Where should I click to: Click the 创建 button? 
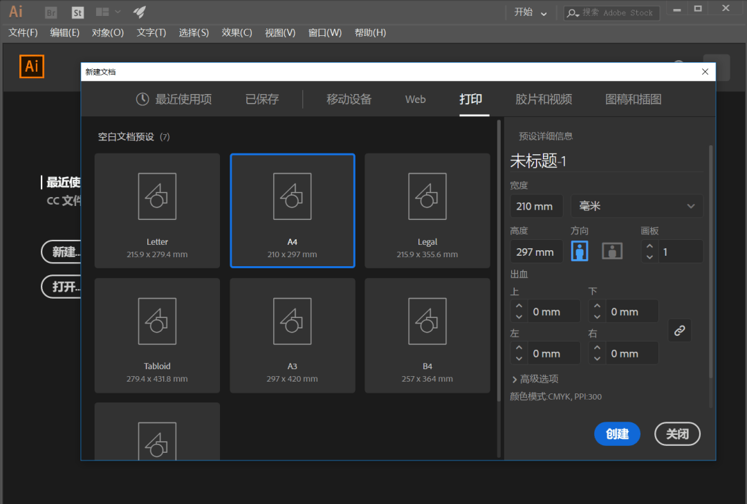pos(616,433)
